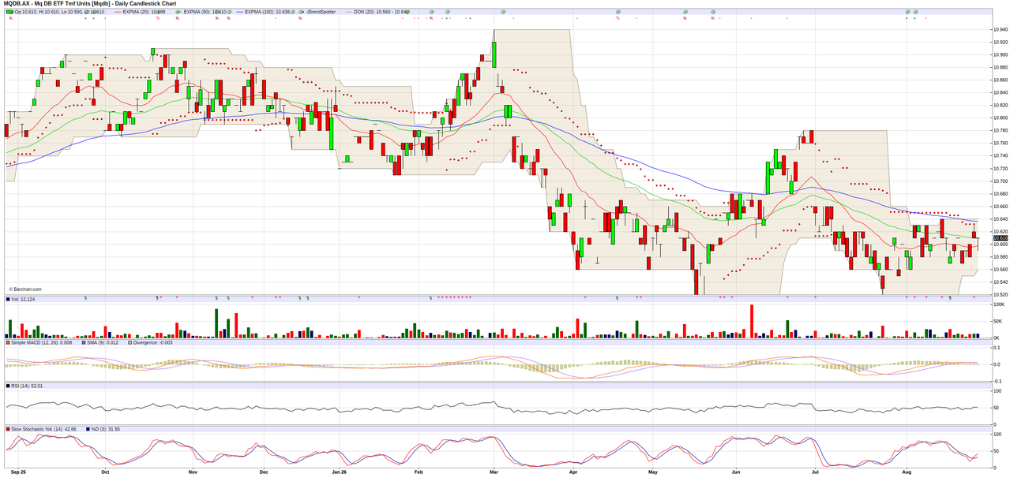Click the 10.520 price axis label
The image size is (1010, 485).
pyautogui.click(x=999, y=294)
